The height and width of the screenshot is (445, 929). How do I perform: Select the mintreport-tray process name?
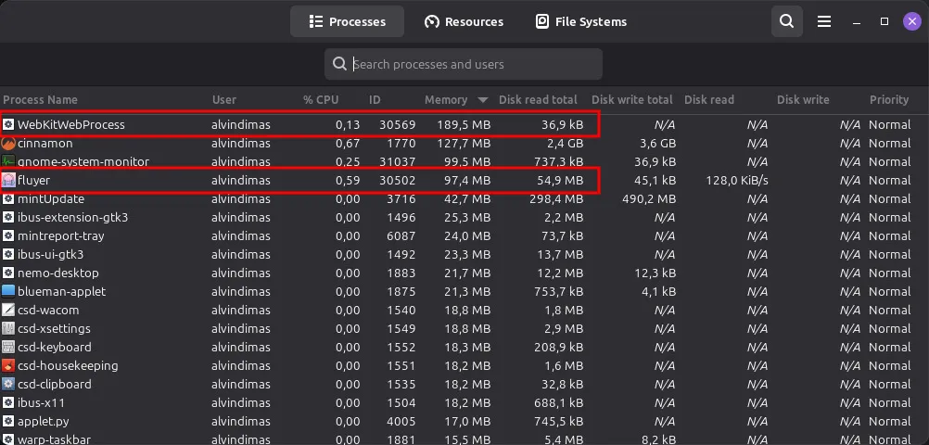point(61,235)
